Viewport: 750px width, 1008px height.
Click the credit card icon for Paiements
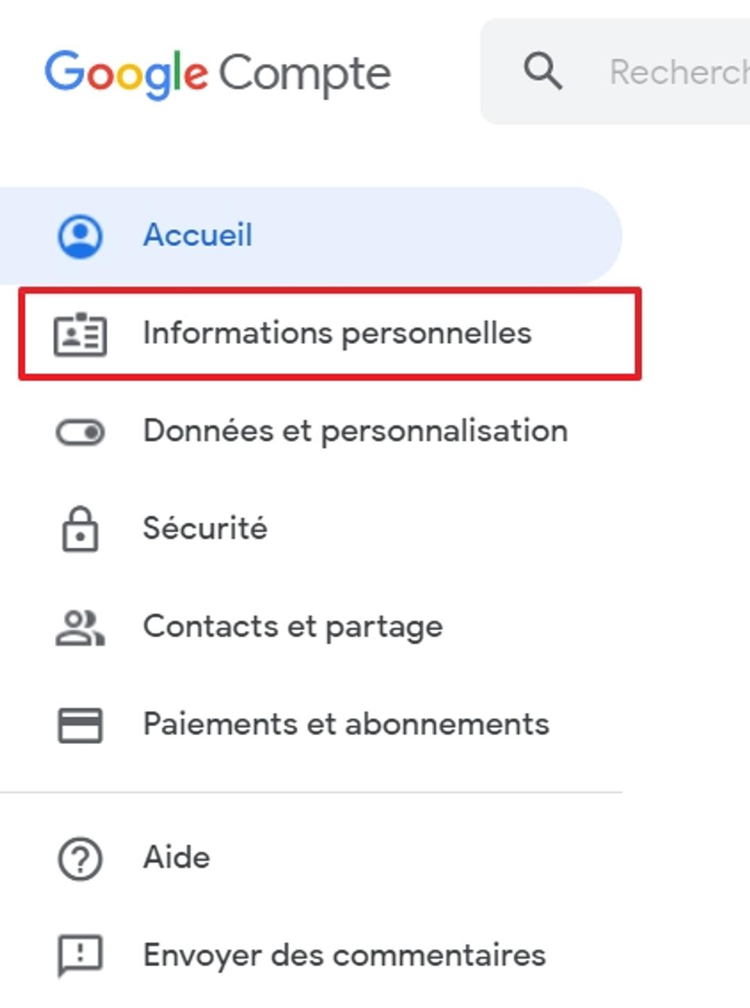(x=80, y=725)
